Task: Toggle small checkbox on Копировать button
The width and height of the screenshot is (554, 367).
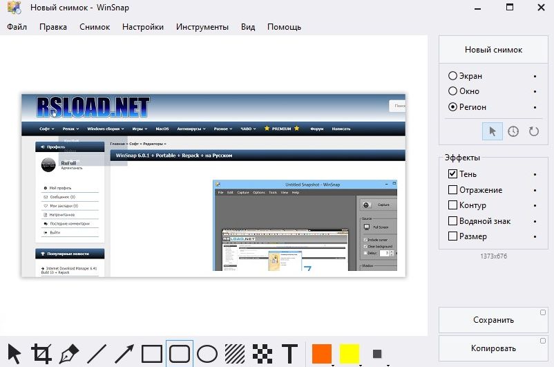Action: click(x=543, y=341)
